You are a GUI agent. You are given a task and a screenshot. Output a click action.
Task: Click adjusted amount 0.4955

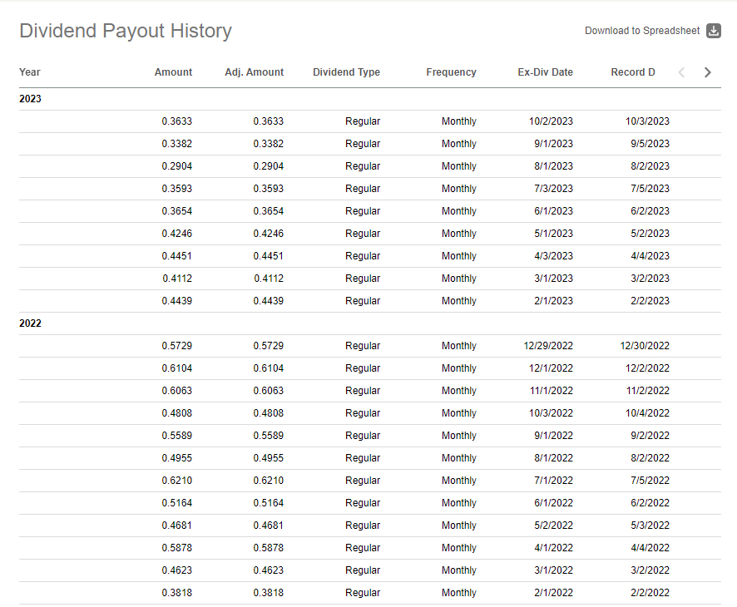pos(269,458)
